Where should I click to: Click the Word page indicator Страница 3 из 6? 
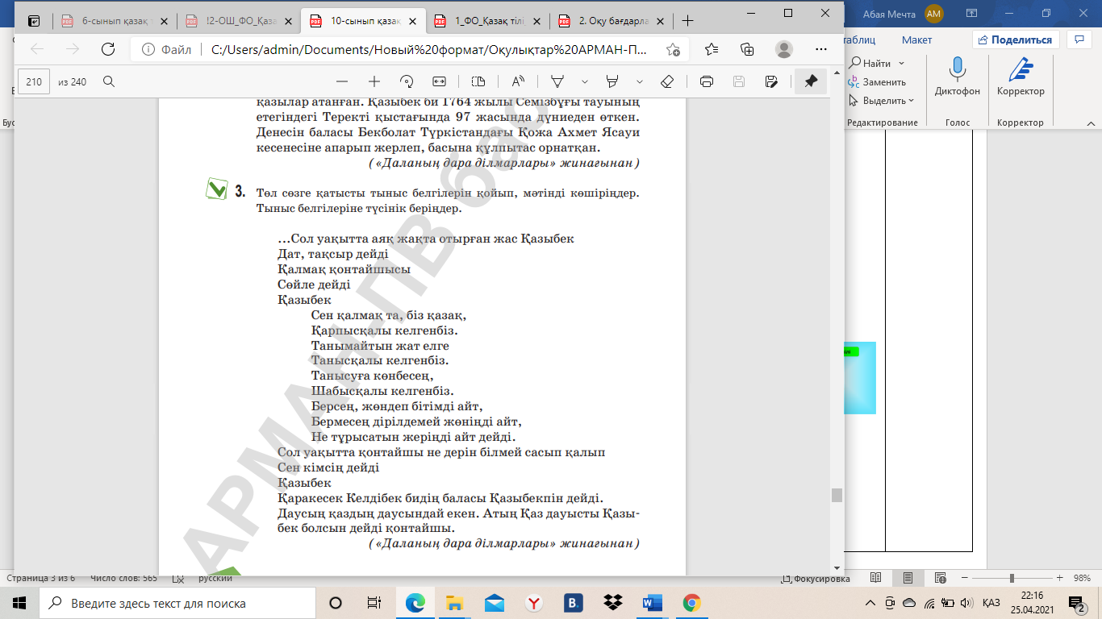click(41, 578)
